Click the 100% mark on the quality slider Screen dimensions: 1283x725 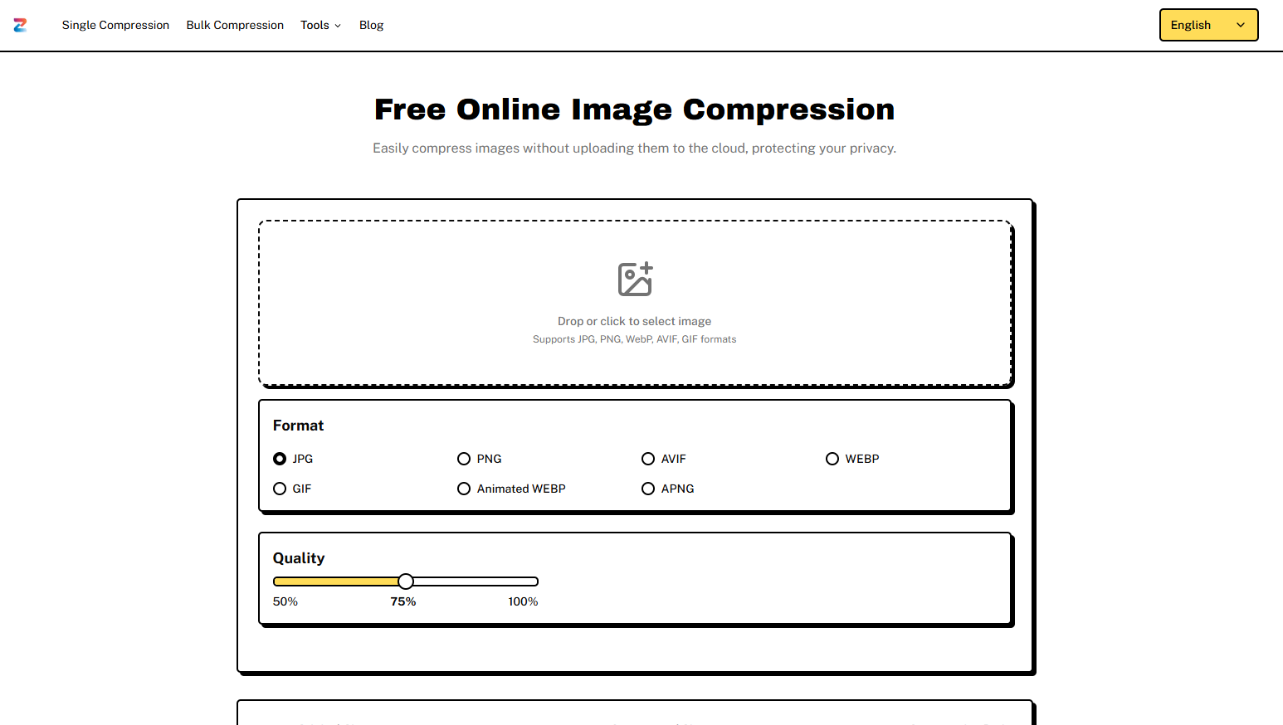coord(523,601)
